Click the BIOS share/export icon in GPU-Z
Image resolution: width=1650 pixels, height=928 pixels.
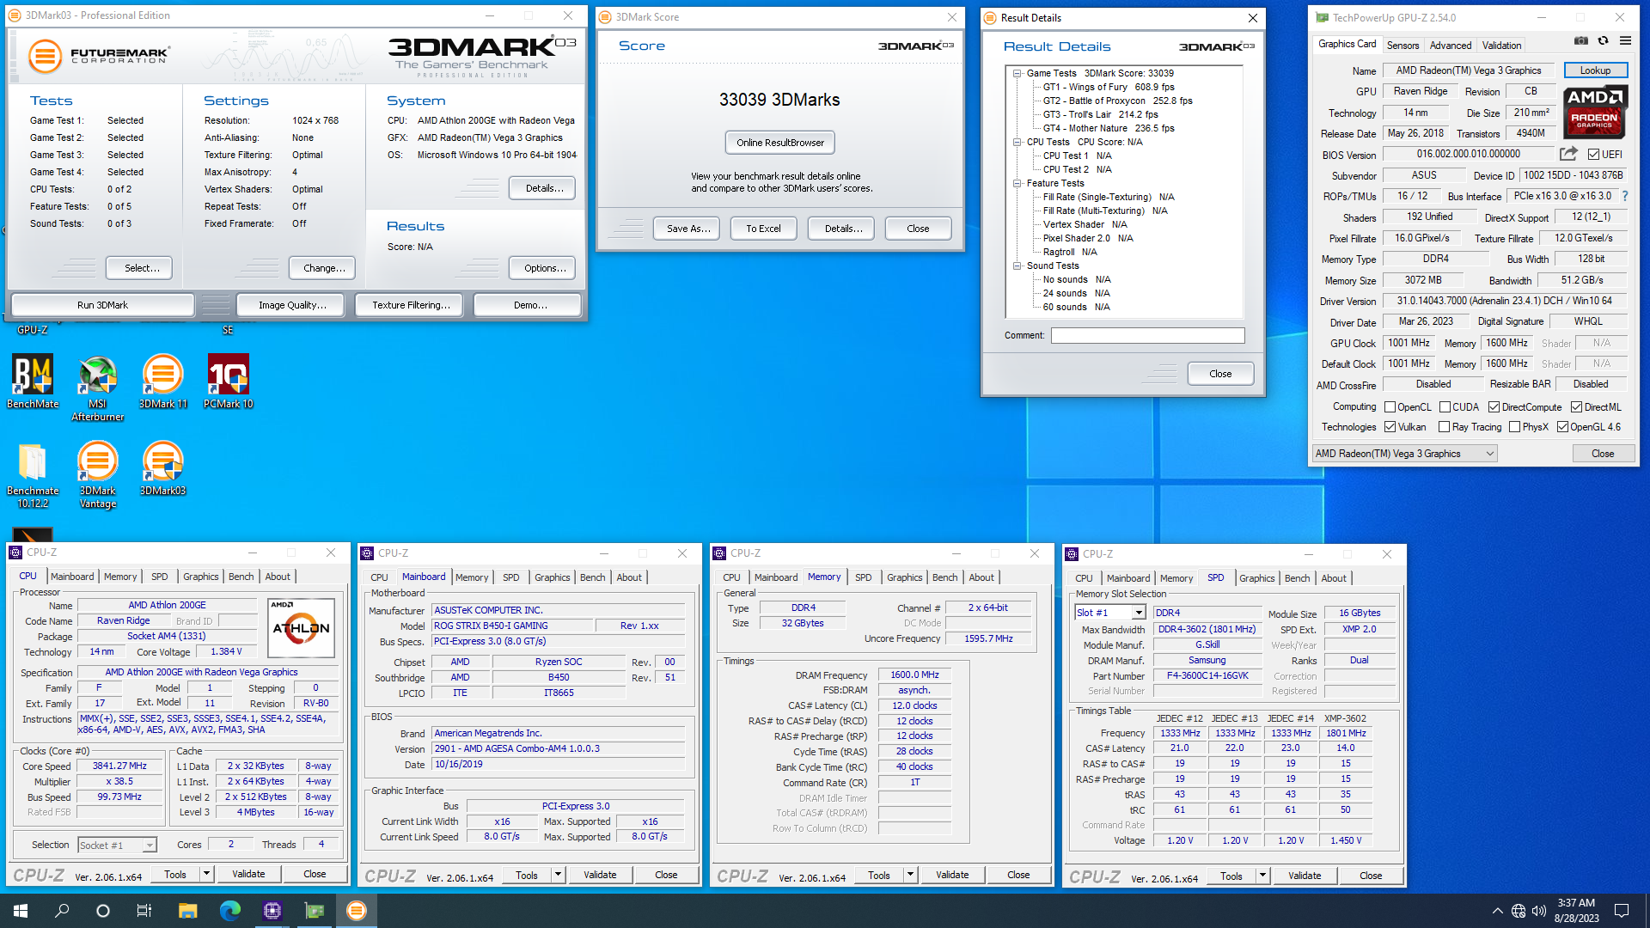pyautogui.click(x=1568, y=154)
